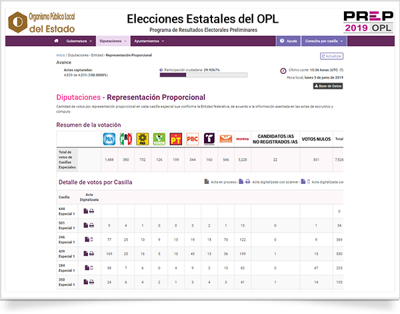Click the participation progress bar
This screenshot has width=400, height=314.
[x=203, y=75]
